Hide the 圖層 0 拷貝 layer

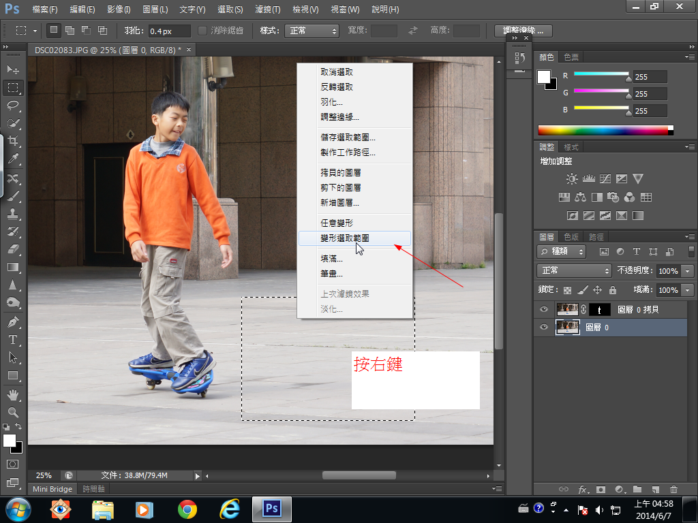[544, 309]
